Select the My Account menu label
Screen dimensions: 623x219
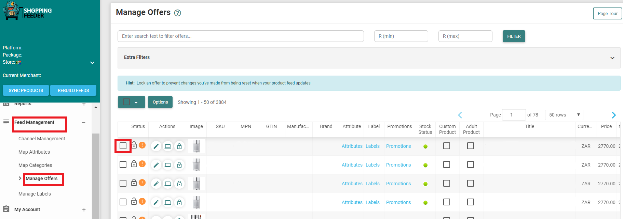(27, 209)
